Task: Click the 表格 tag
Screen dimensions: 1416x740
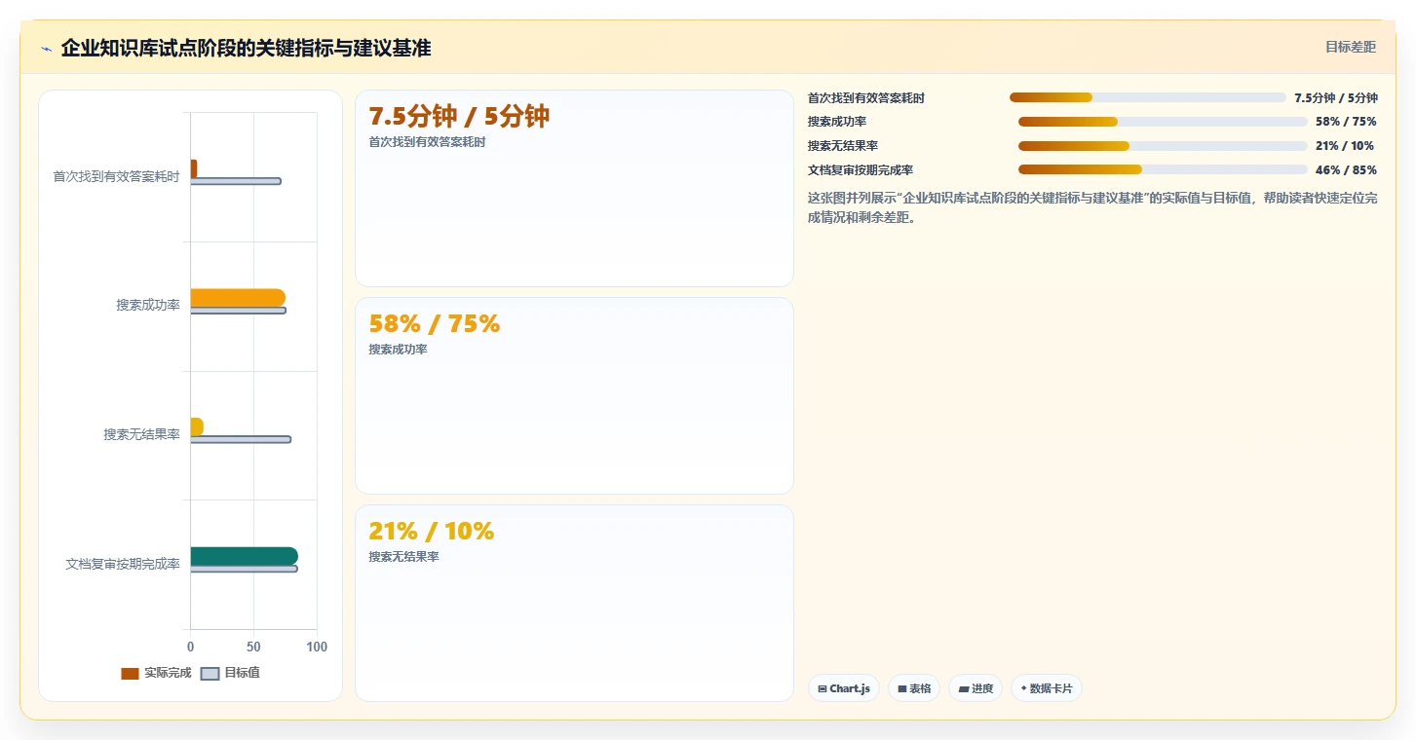Action: point(914,688)
